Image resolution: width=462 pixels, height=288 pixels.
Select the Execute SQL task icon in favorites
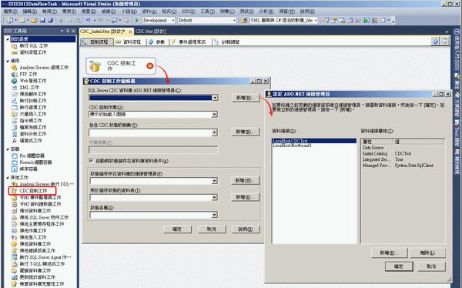pos(14,45)
